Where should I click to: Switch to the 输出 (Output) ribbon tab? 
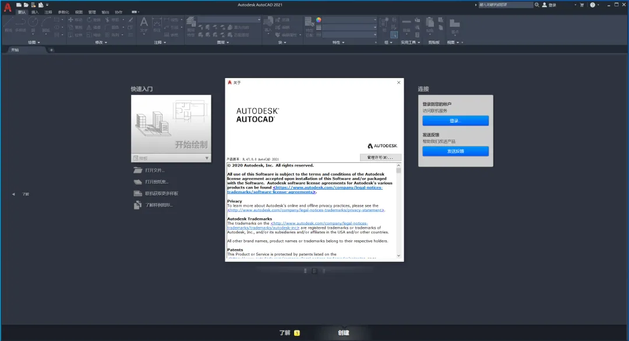coord(105,12)
